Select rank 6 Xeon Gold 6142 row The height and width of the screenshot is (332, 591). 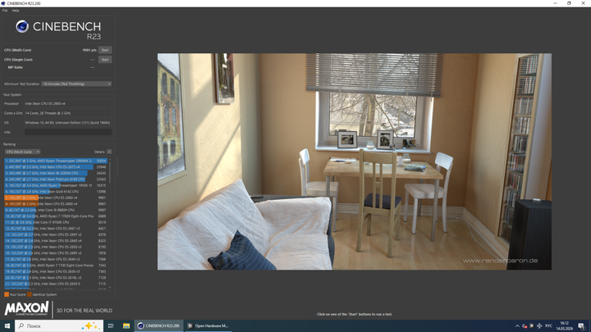[x=56, y=192]
